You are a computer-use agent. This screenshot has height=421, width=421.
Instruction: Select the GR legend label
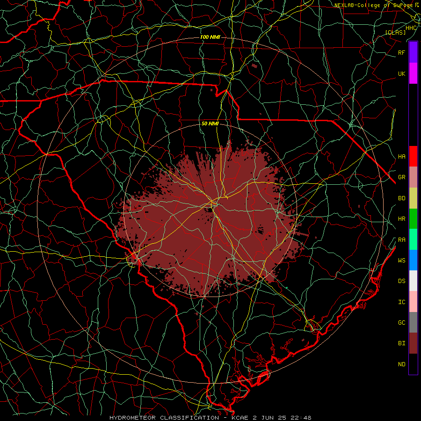coord(401,177)
